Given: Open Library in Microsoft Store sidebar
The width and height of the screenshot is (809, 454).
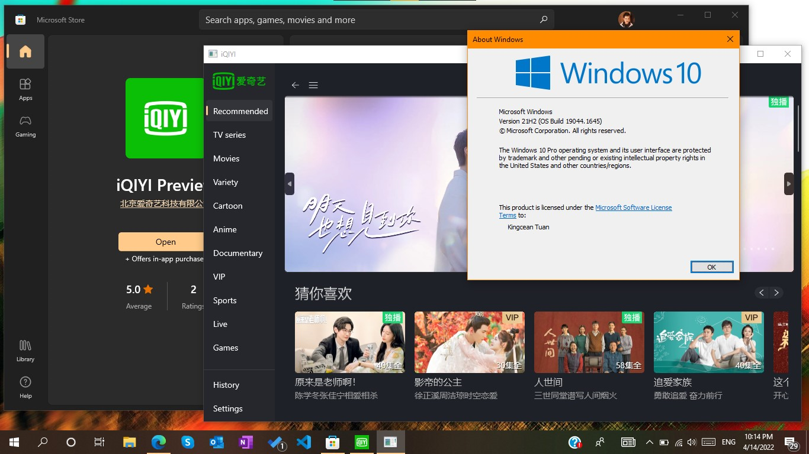Looking at the screenshot, I should [25, 350].
